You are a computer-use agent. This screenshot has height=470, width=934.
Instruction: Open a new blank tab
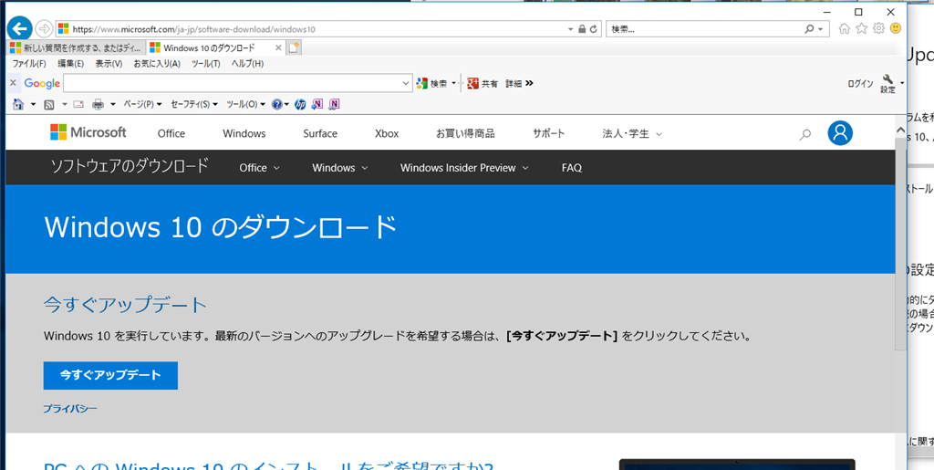point(293,48)
